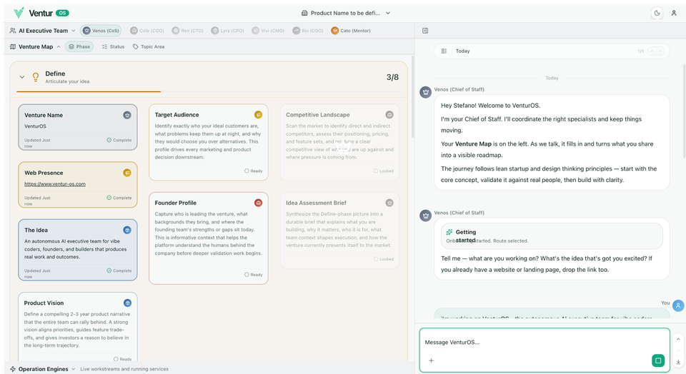Click the scroll-to-bottom download arrow icon
This screenshot has height=374, width=686.
(x=677, y=362)
